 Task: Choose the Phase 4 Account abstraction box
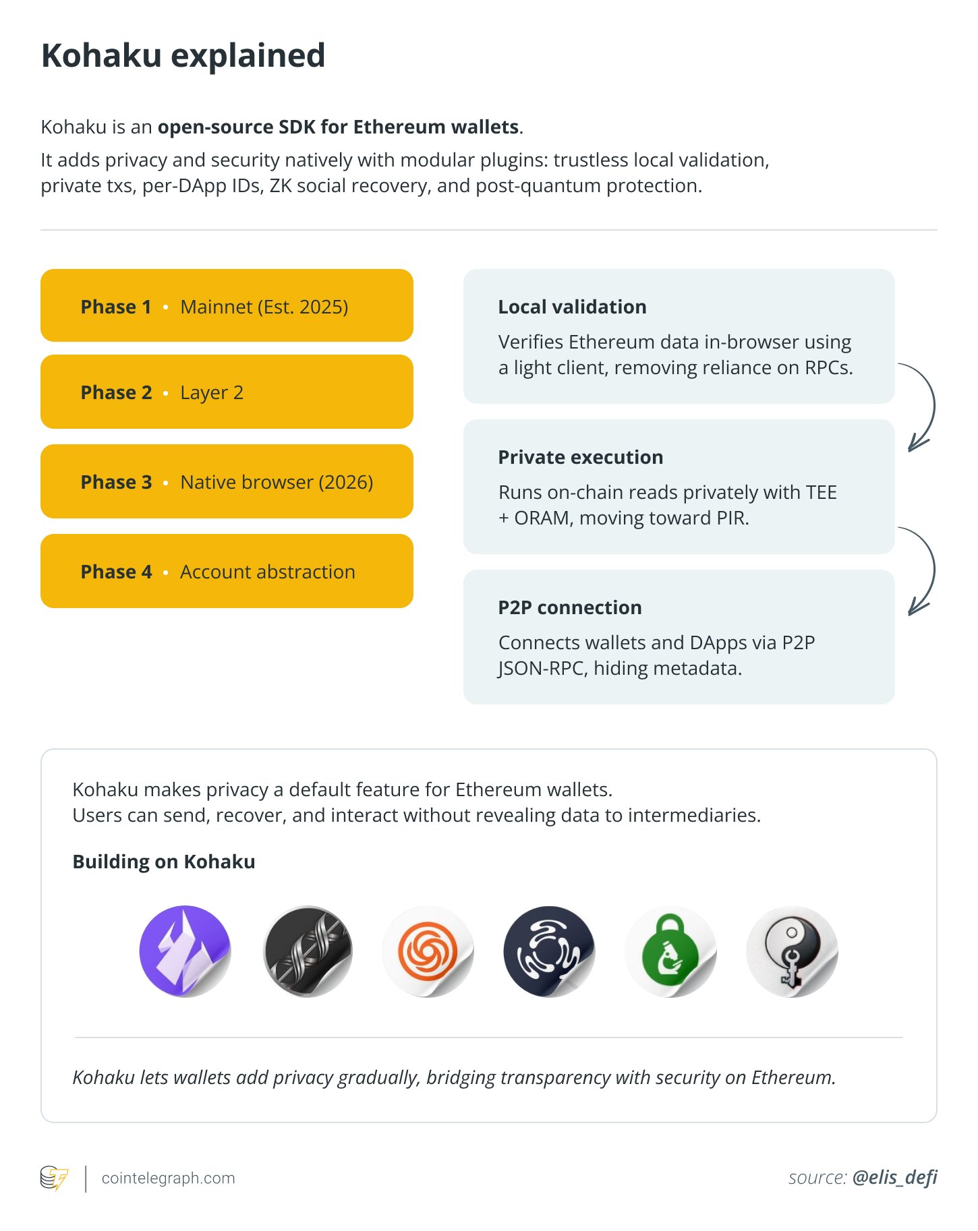click(x=227, y=571)
